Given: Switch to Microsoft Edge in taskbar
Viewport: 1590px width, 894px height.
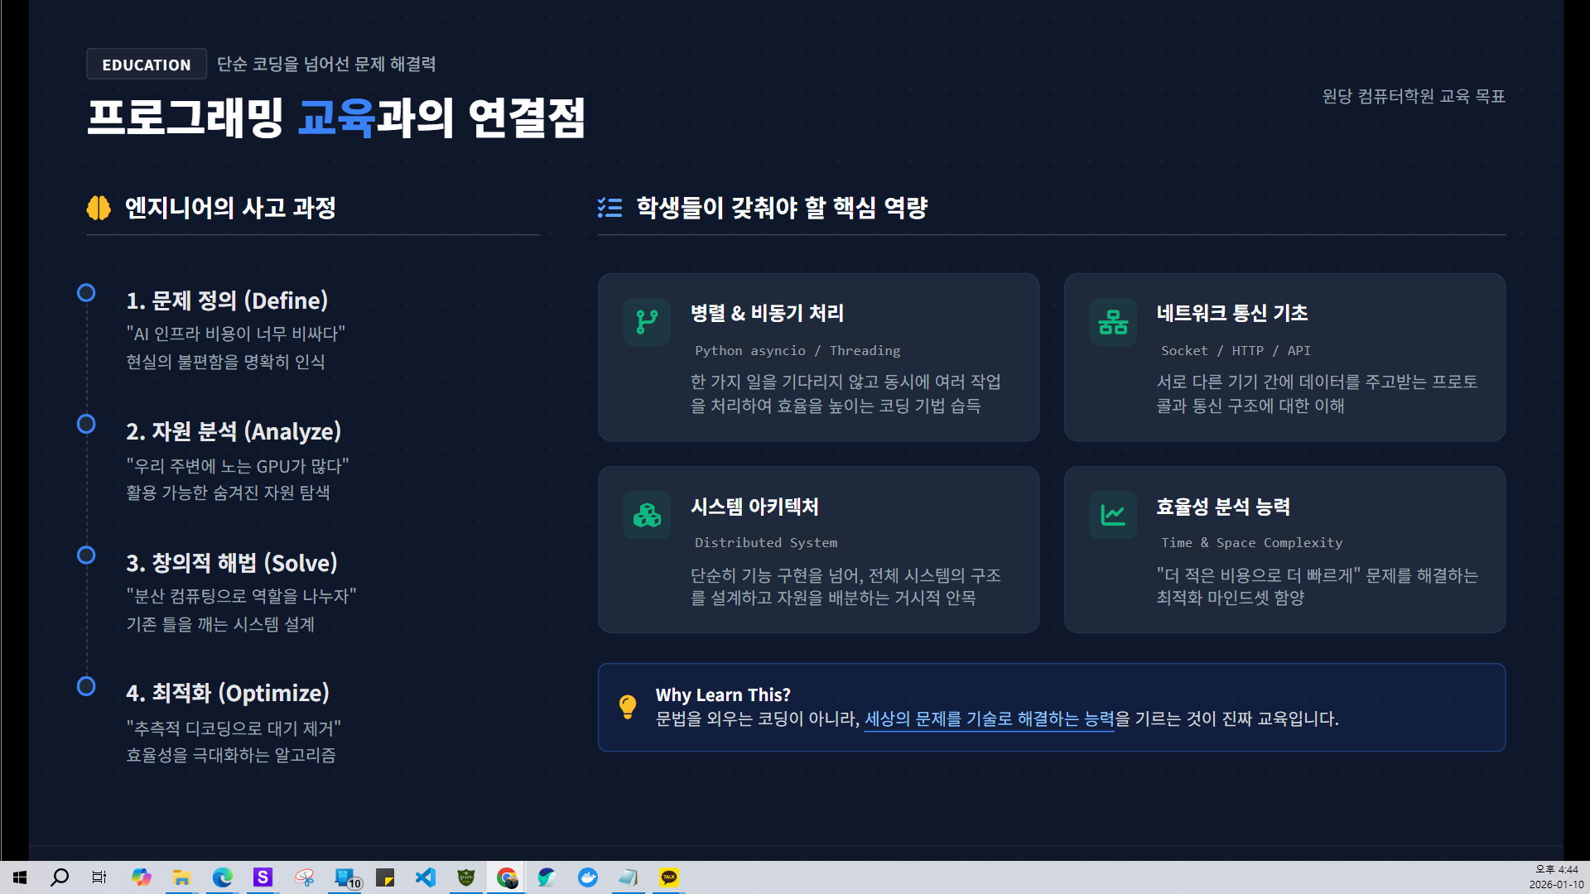Looking at the screenshot, I should 223,877.
